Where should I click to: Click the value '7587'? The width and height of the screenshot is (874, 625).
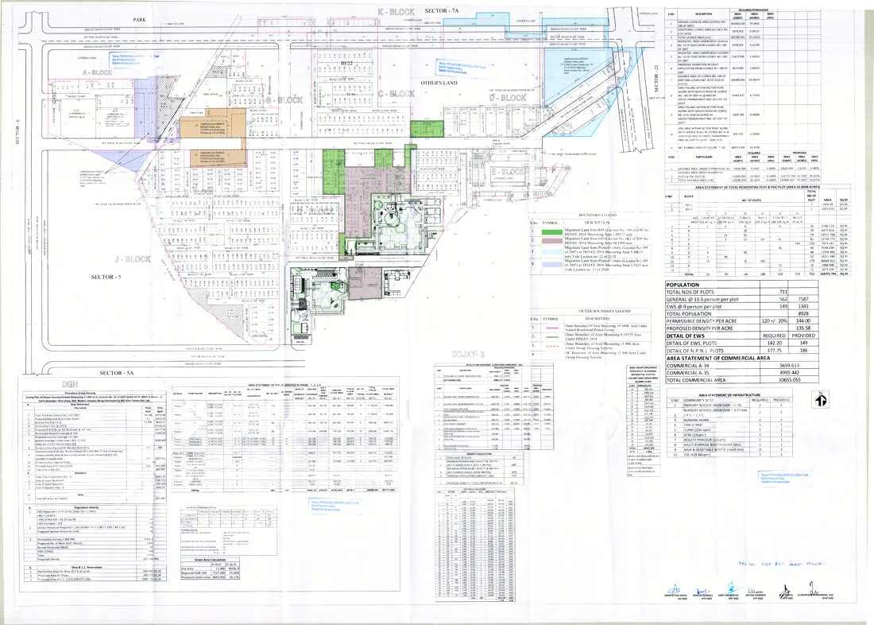click(x=803, y=299)
